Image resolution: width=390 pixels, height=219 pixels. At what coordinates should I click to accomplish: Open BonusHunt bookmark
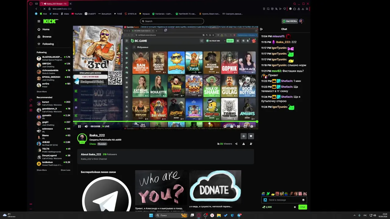click(x=105, y=14)
